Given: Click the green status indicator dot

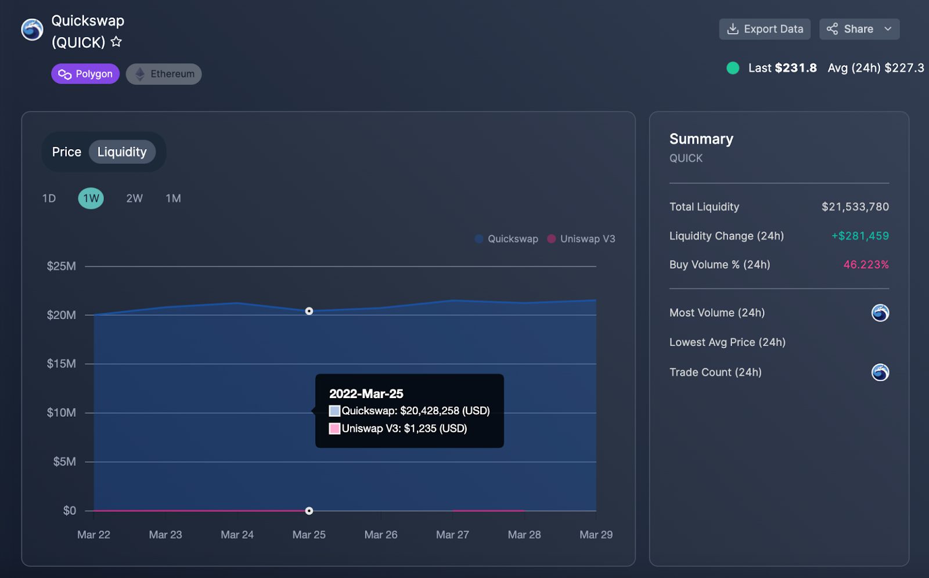Looking at the screenshot, I should point(733,68).
